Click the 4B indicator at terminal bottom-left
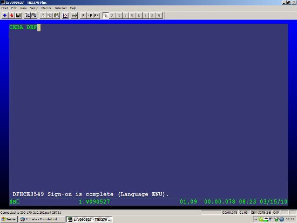297x223 pixels. coord(15,201)
